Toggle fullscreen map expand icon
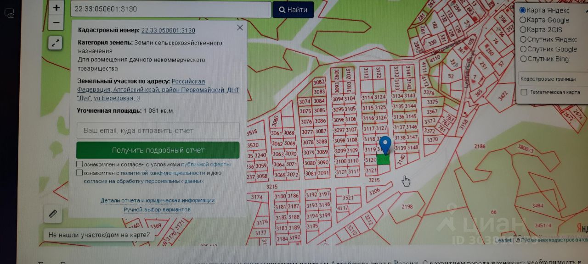 [x=56, y=44]
